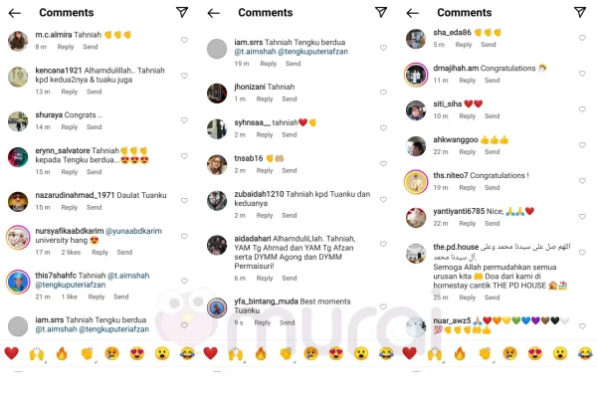Insert the fire emoji in the middle emoji bar

point(261,353)
